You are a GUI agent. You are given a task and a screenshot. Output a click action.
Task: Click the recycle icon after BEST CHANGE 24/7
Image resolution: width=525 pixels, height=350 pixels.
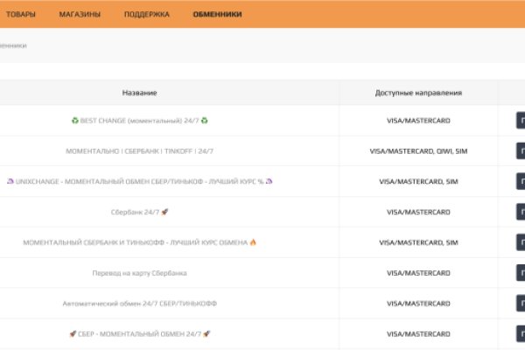[205, 120]
